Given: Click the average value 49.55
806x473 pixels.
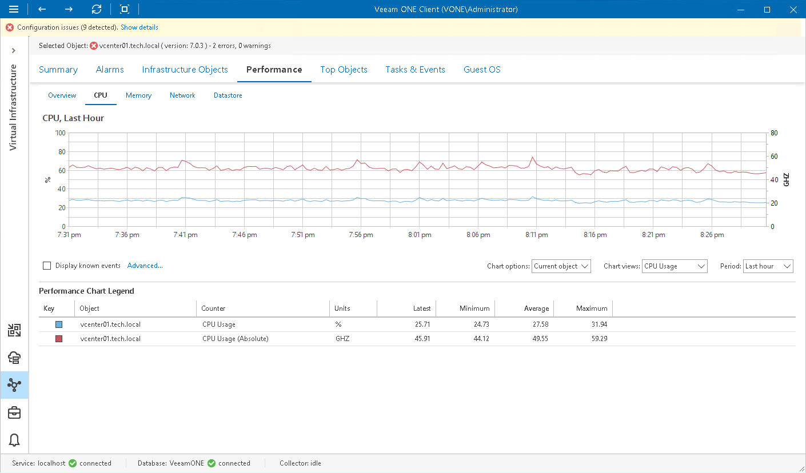Looking at the screenshot, I should (540, 339).
